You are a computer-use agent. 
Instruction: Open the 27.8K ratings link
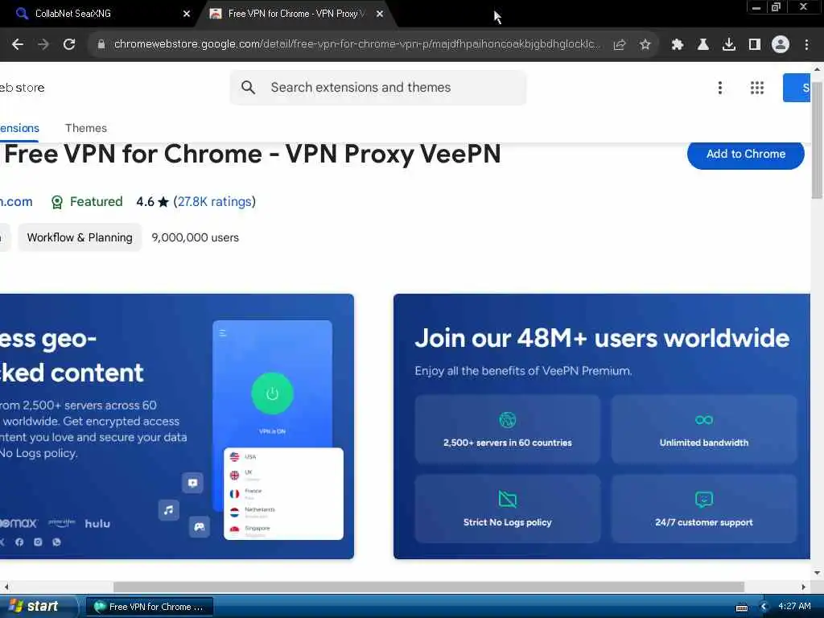point(214,202)
